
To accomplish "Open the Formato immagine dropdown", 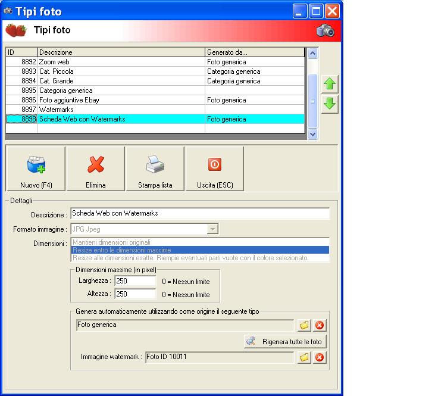I will (x=212, y=229).
